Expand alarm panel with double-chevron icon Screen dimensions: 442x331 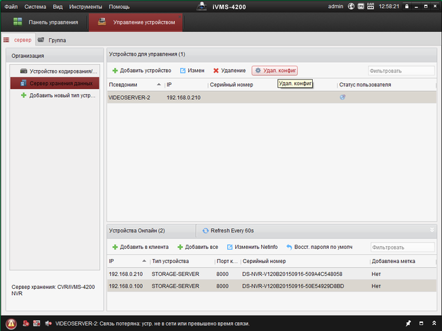434,324
